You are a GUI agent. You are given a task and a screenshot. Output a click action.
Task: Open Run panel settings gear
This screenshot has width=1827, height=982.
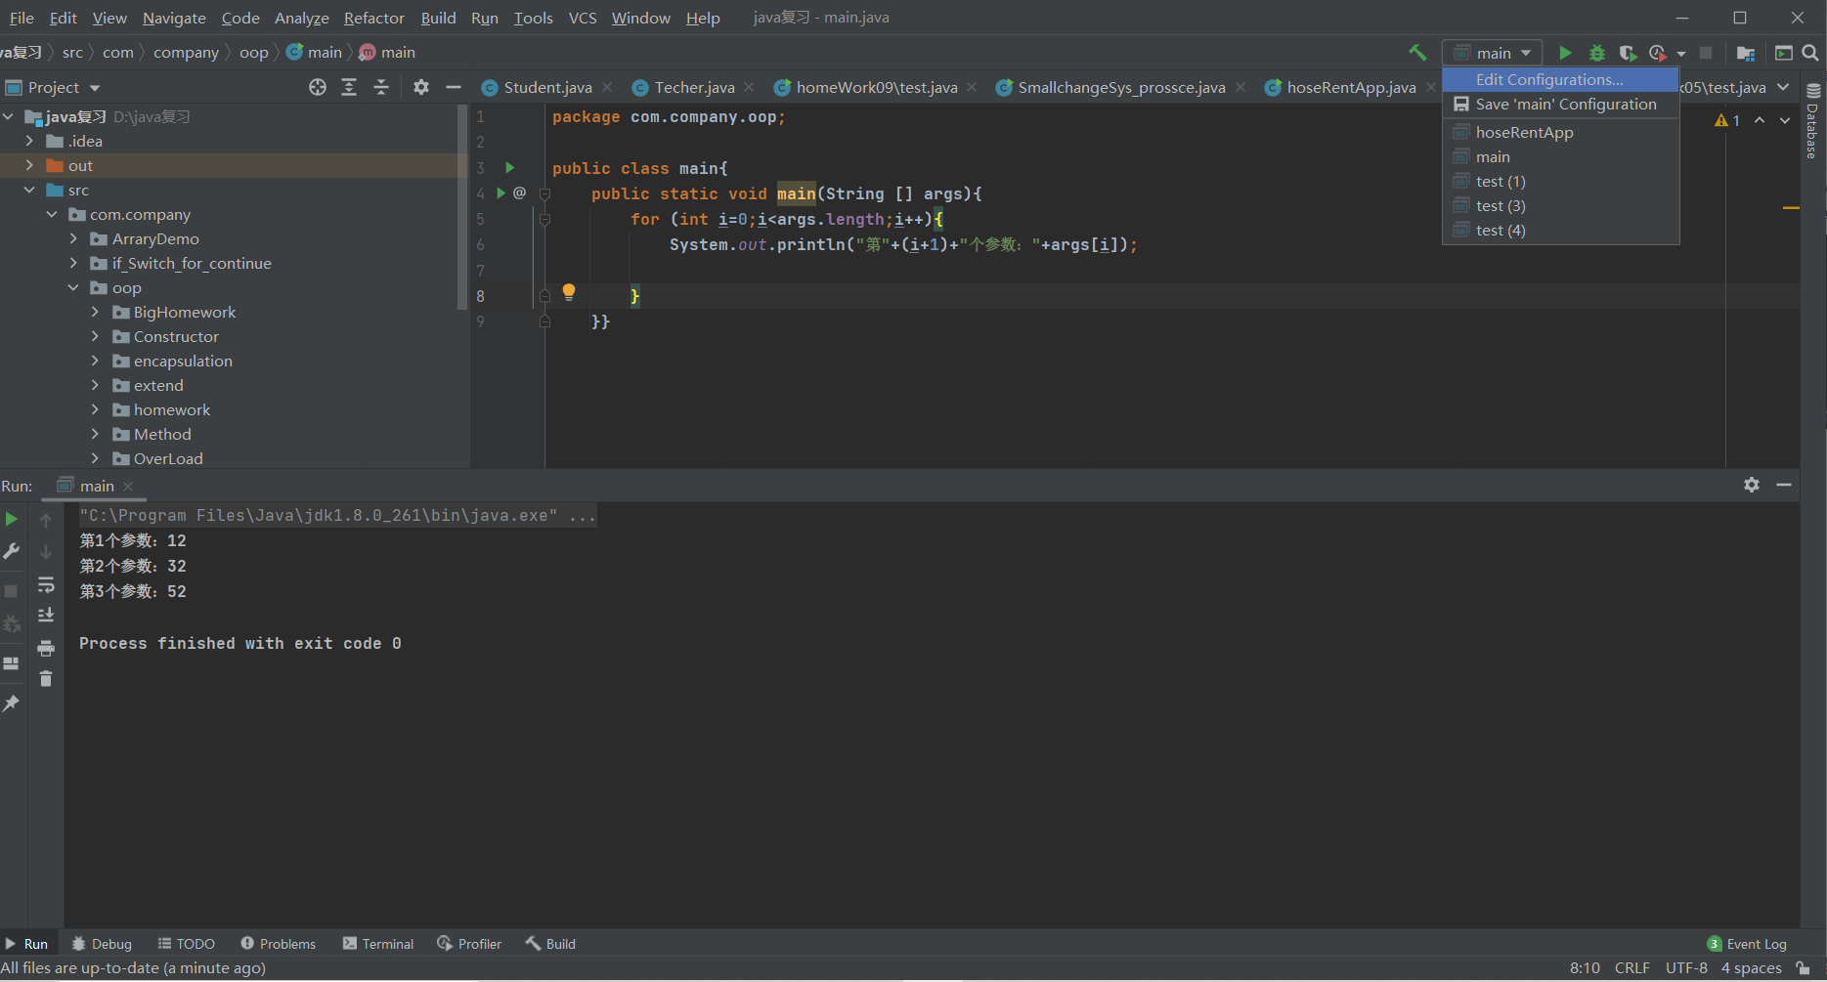1752,485
